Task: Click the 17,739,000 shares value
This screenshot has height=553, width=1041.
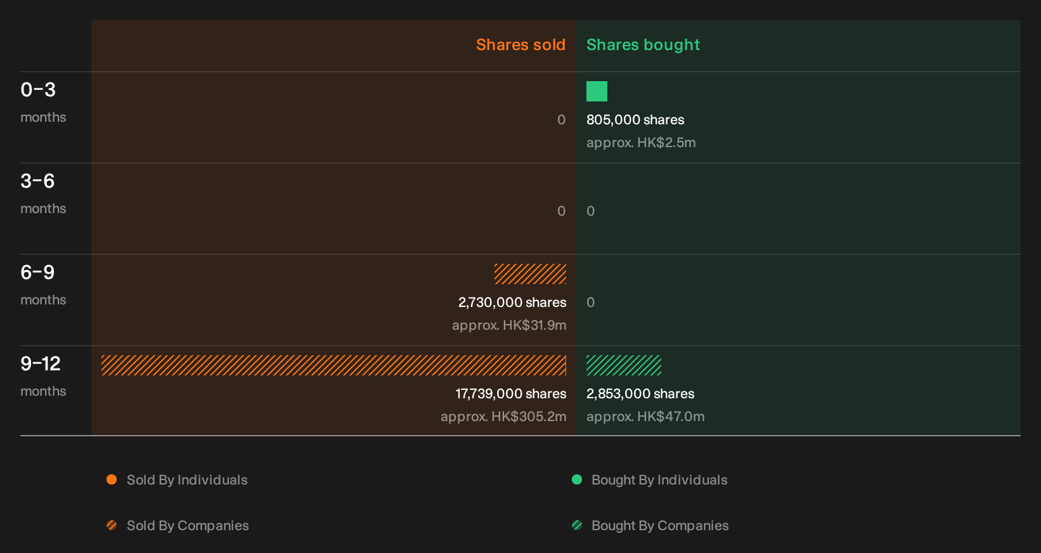Action: click(511, 394)
